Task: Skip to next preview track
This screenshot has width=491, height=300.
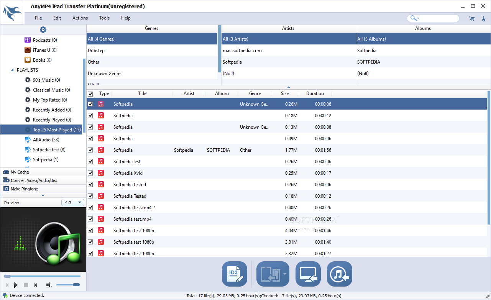Action: coord(36,285)
